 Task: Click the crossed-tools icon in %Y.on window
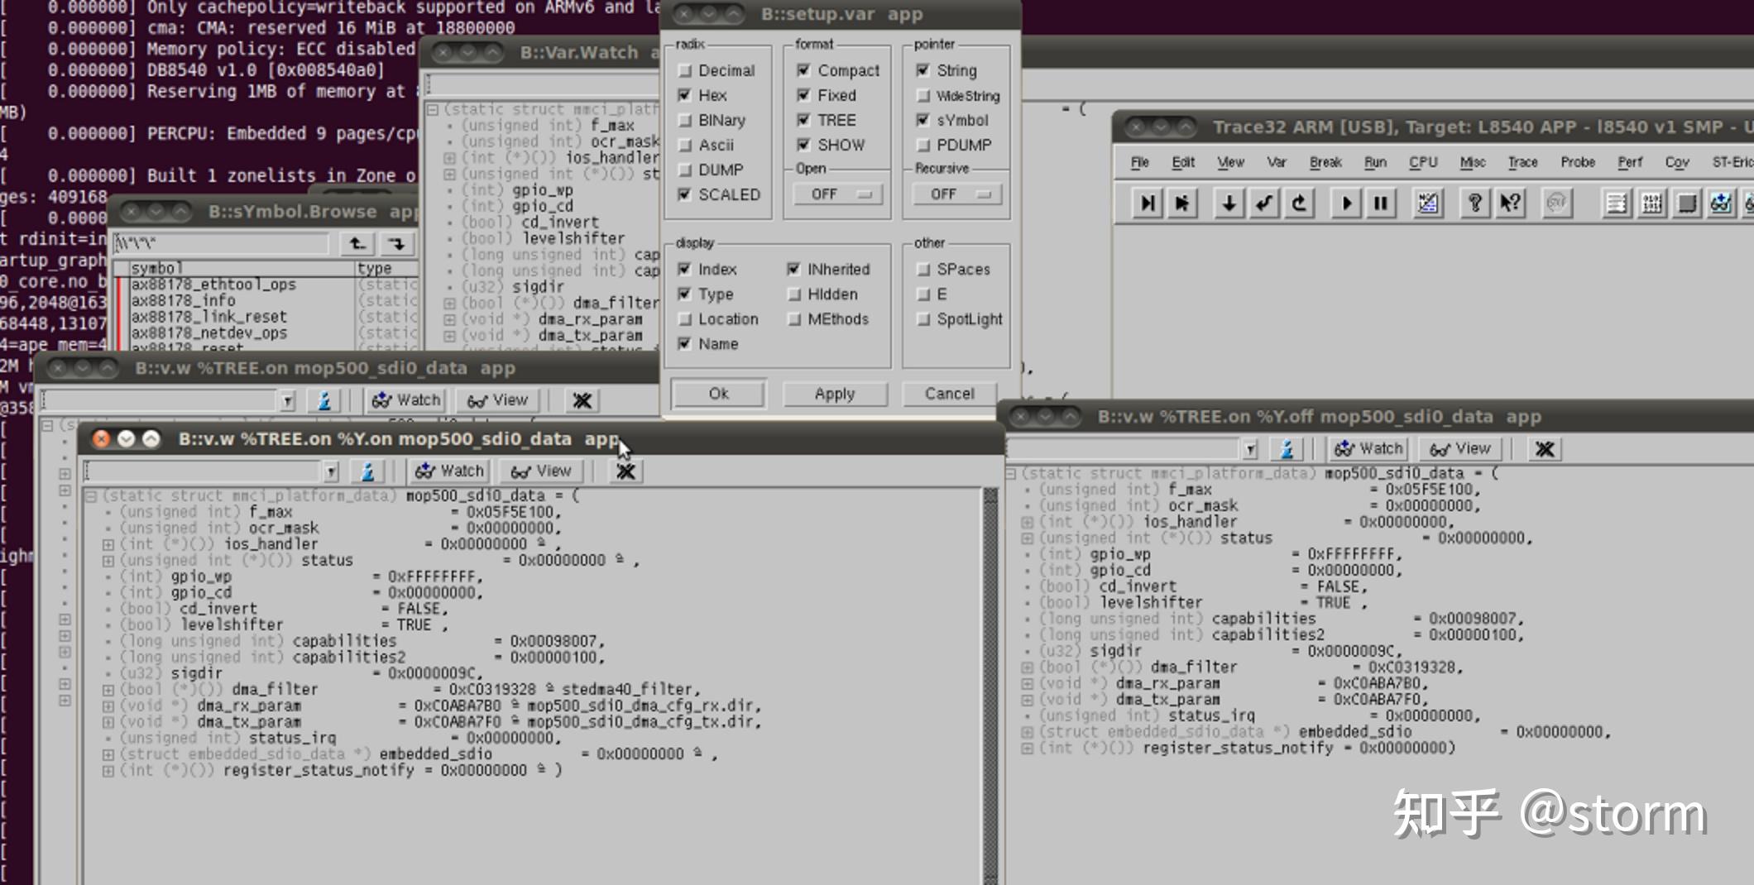pyautogui.click(x=625, y=471)
